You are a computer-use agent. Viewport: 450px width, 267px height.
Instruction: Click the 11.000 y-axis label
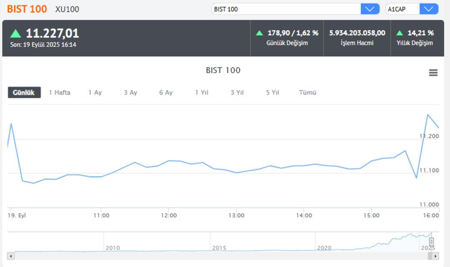point(429,204)
